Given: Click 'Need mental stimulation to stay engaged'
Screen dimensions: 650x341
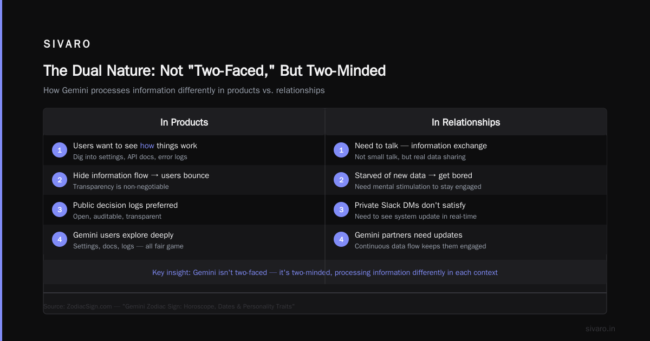Looking at the screenshot, I should tap(418, 187).
